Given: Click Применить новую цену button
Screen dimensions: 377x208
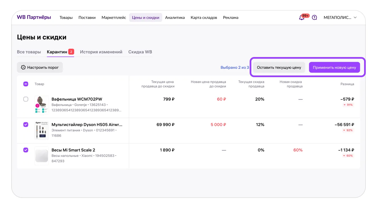Looking at the screenshot, I should 334,67.
